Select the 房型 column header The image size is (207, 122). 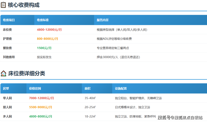click(x=6, y=89)
